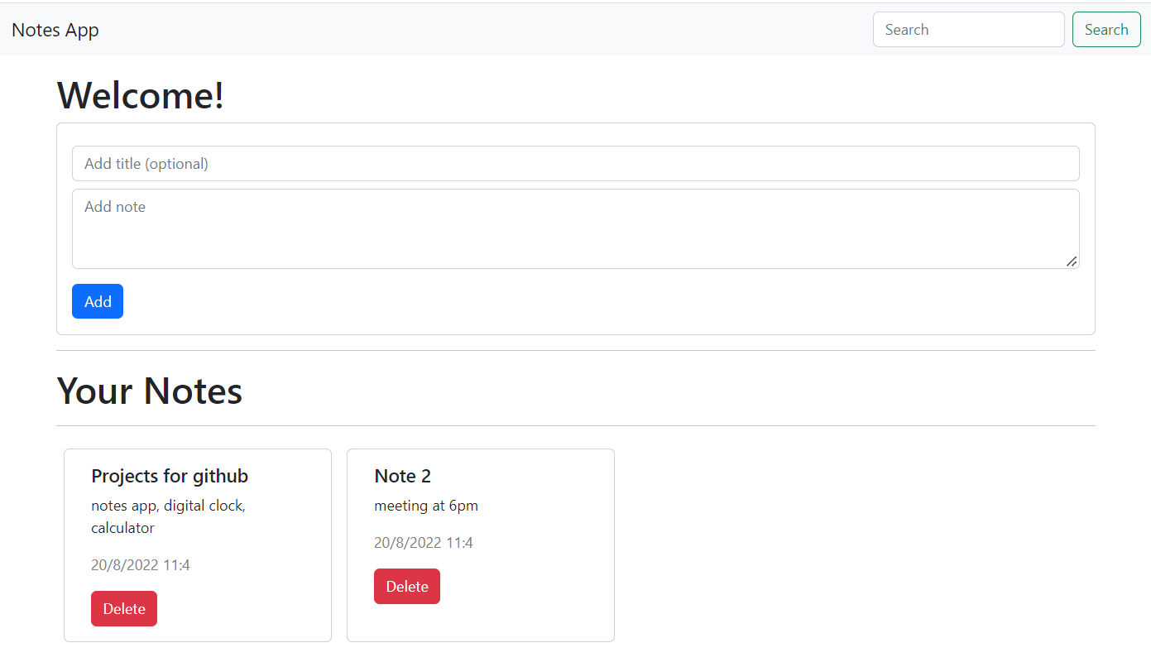Click the timestamp under 'Note 2'
Screen dimensions: 1151x667
coord(424,542)
